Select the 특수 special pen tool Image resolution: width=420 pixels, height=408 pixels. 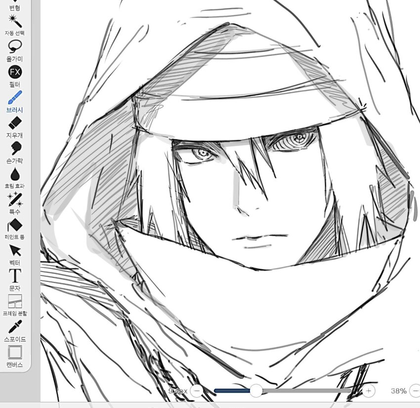click(x=15, y=203)
